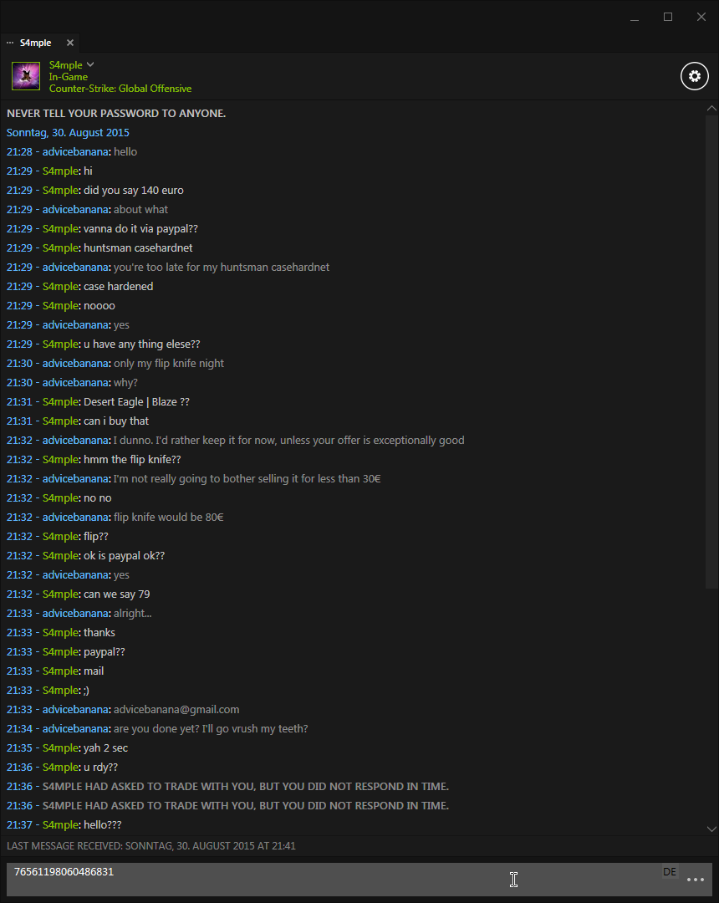Click the tab drag handle dots

tap(10, 43)
